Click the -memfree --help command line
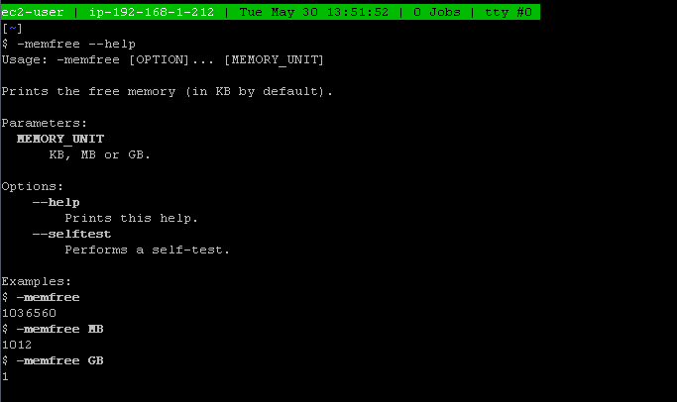The height and width of the screenshot is (402, 677). [x=76, y=44]
